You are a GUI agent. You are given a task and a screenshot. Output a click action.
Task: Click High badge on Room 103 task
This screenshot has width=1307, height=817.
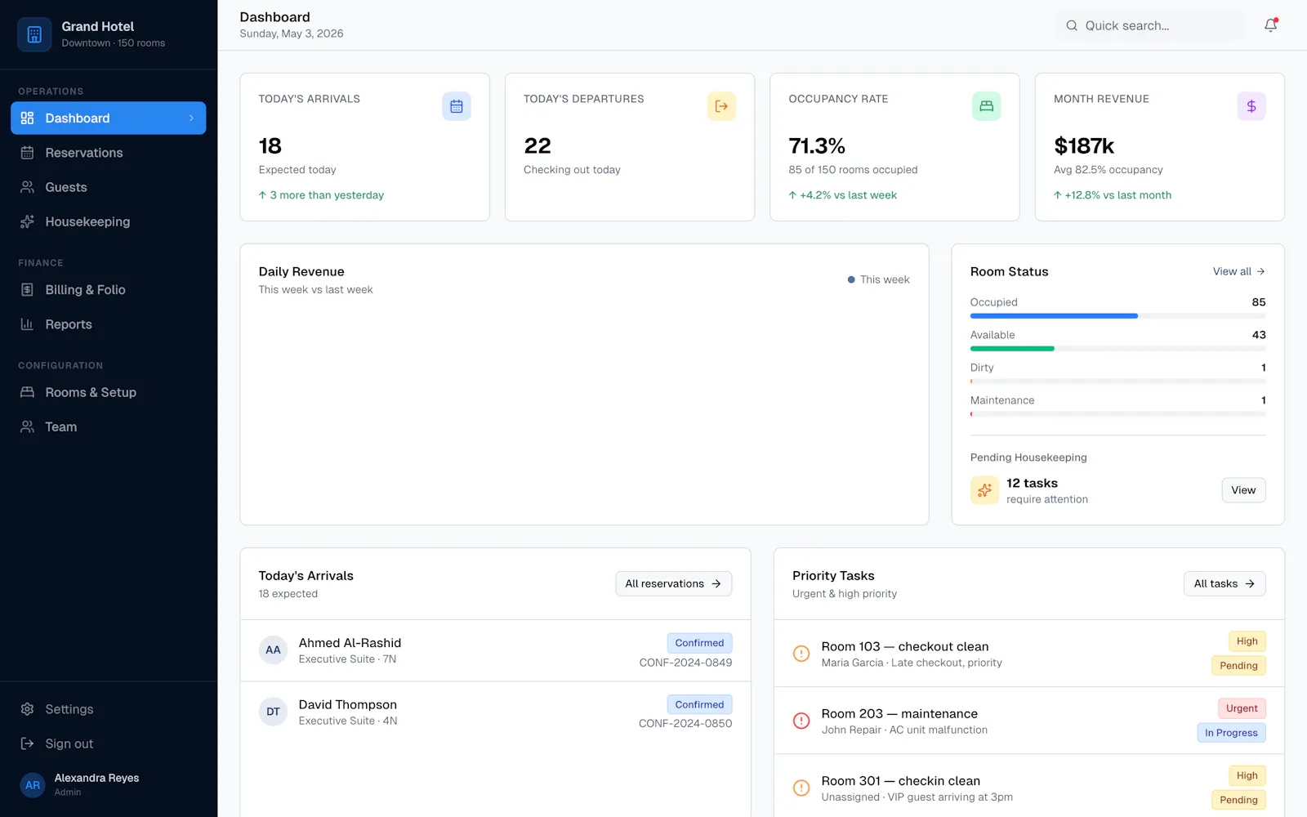pos(1247,641)
